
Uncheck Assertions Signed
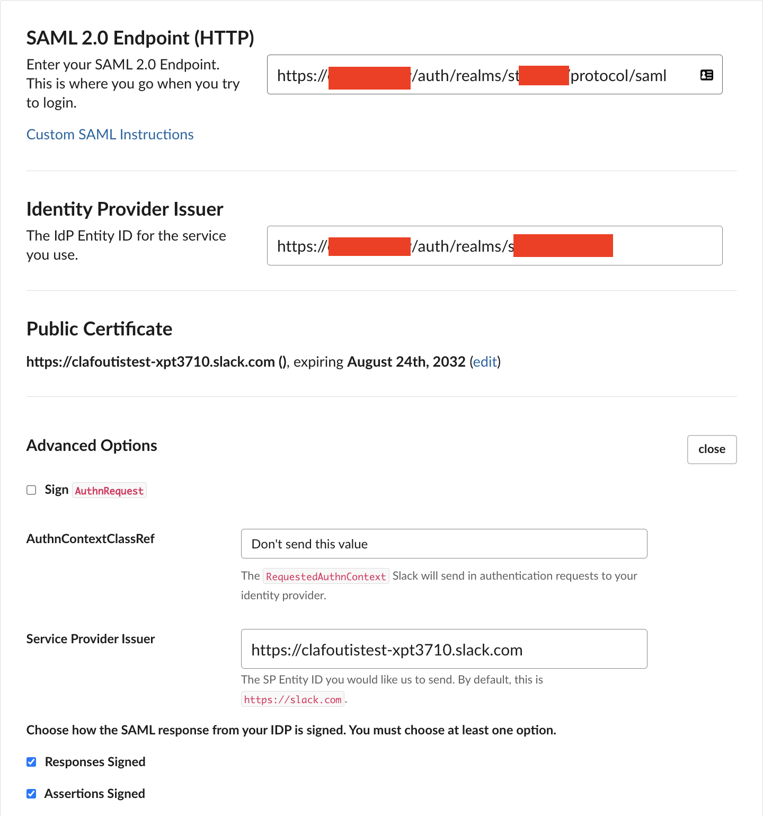31,793
